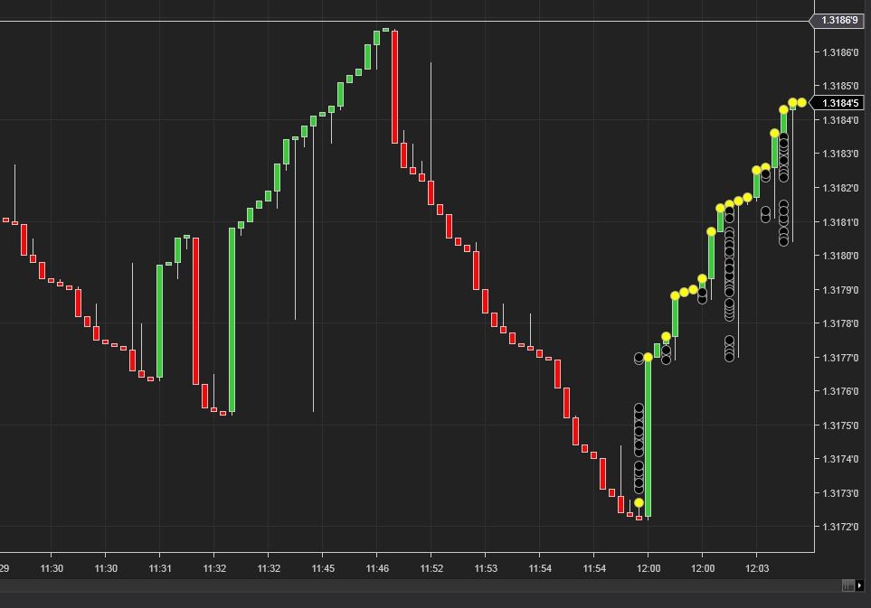Click the 1.3177'0 price axis label
Screen dimensions: 871x608
click(840, 358)
